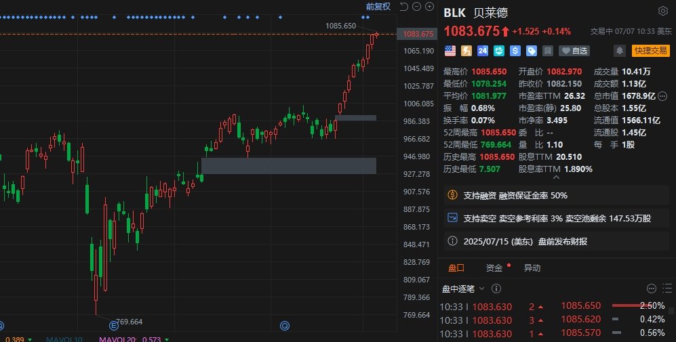Click the blue 24-hour trading icon
Image resolution: width=676 pixels, height=342 pixels.
483,51
